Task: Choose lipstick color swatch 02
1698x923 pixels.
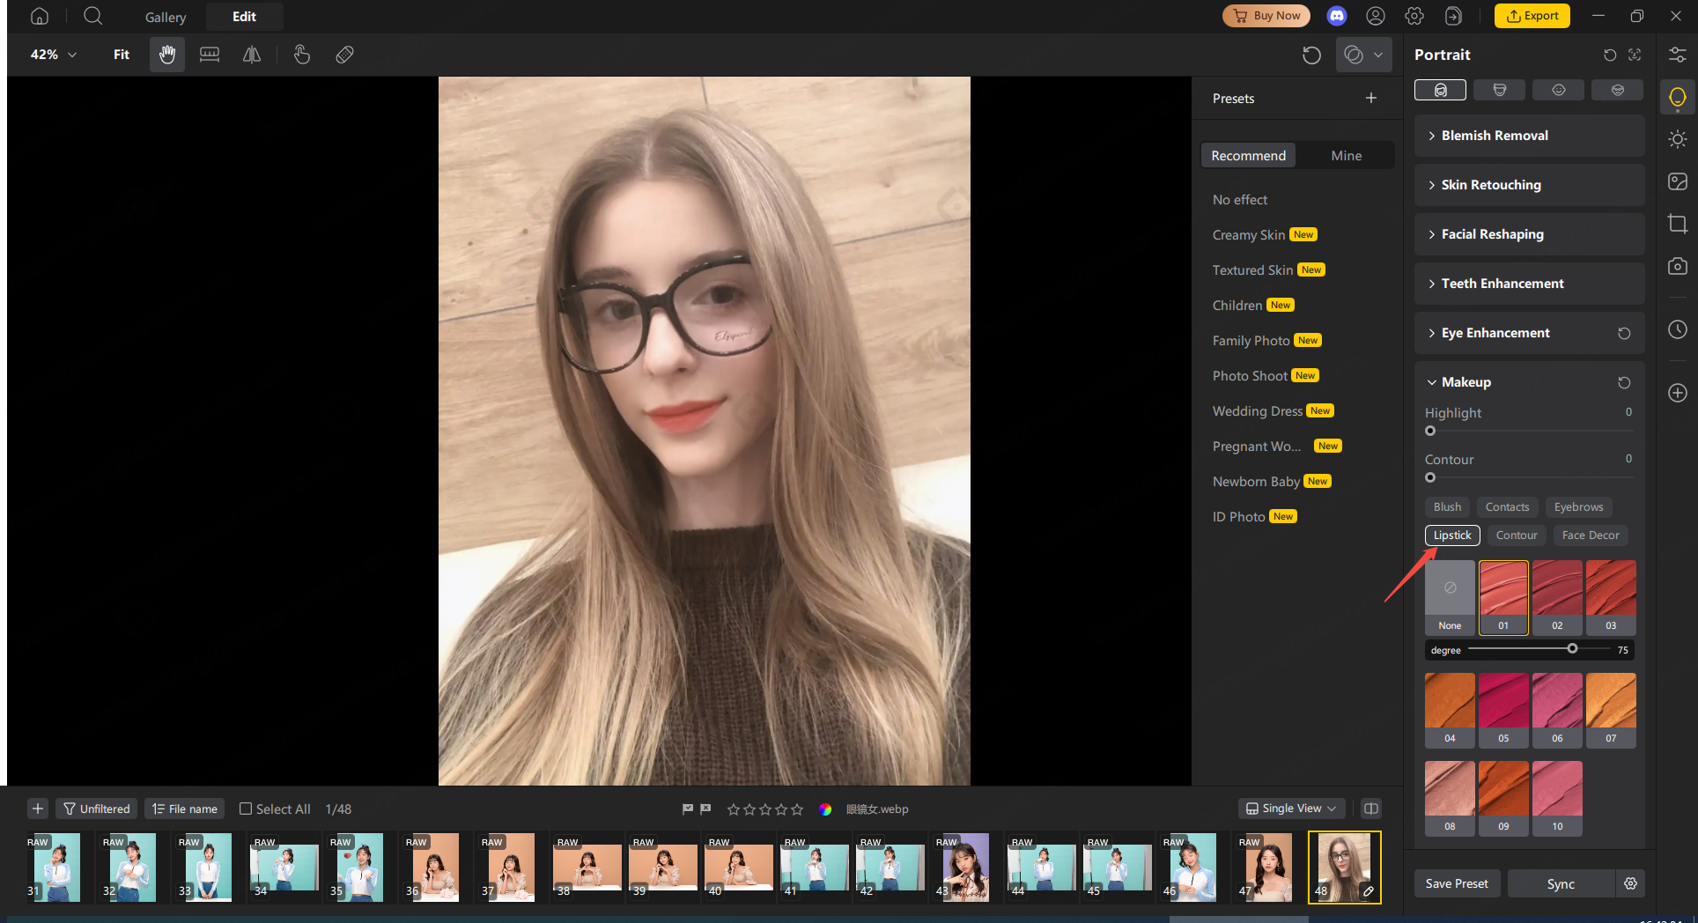Action: [x=1557, y=597]
